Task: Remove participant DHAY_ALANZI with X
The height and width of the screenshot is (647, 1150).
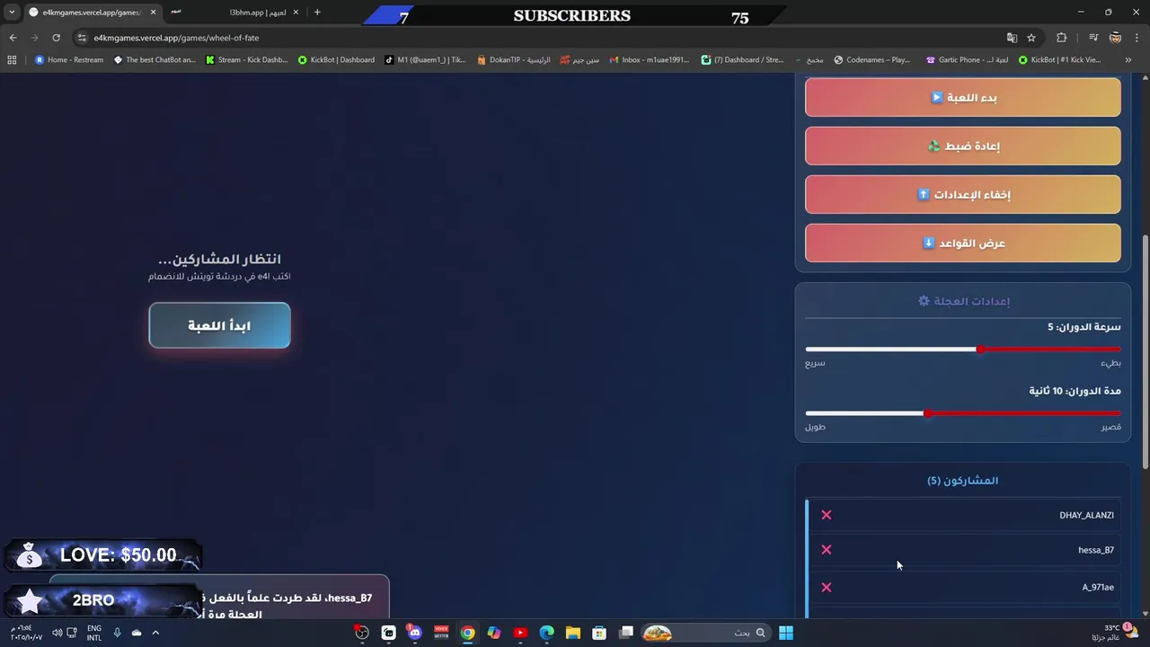Action: coord(827,515)
